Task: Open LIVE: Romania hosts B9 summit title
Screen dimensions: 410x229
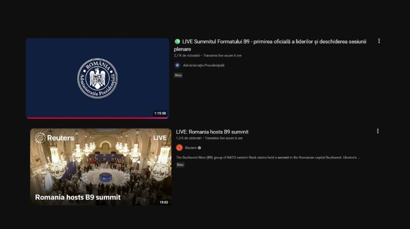Action: pos(212,132)
